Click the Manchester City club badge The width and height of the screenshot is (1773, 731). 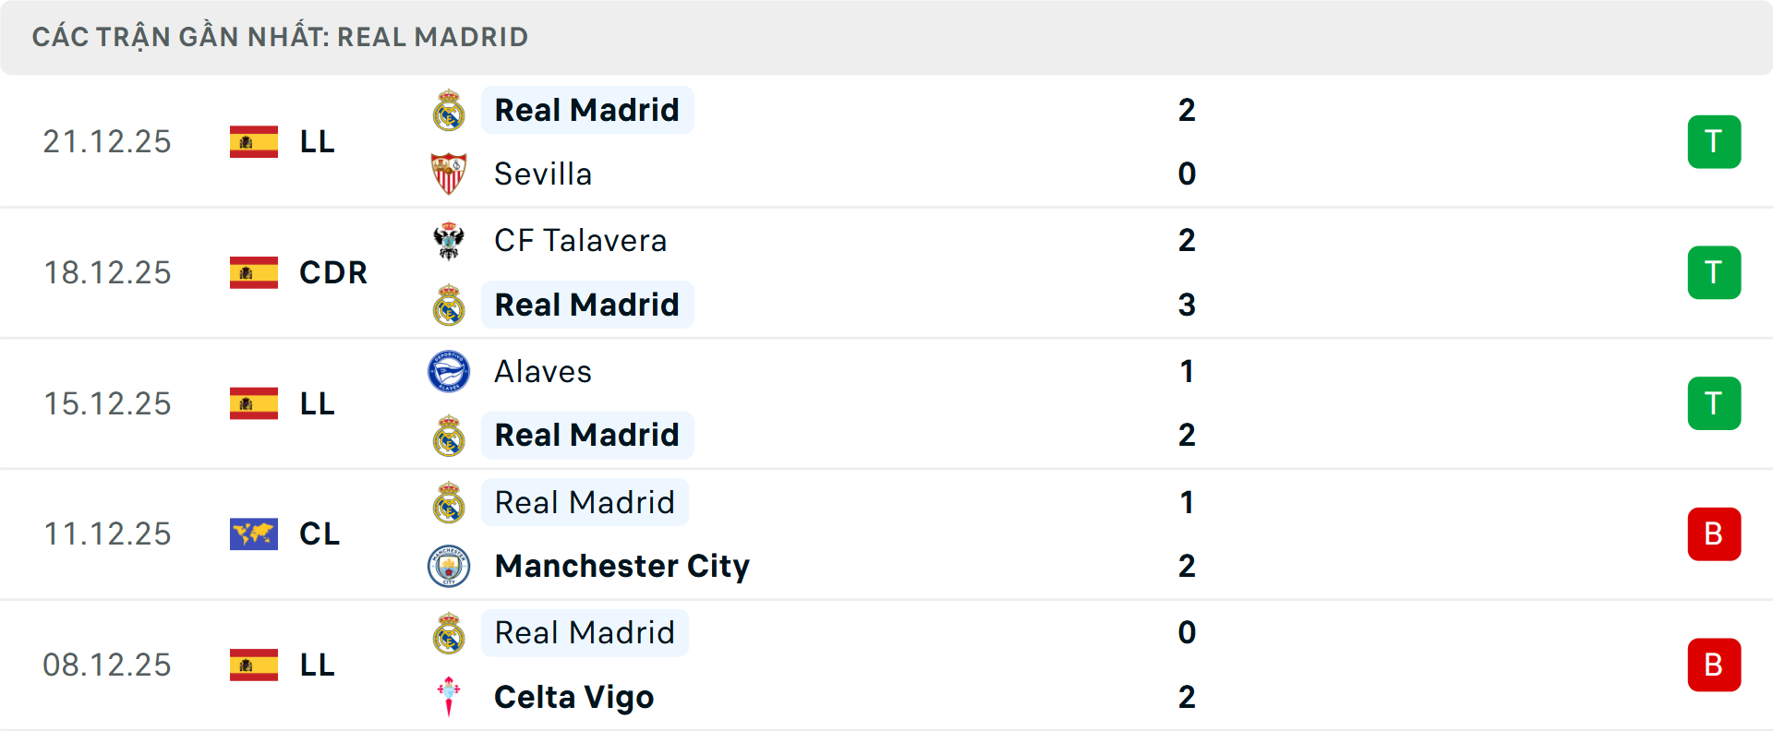click(449, 566)
